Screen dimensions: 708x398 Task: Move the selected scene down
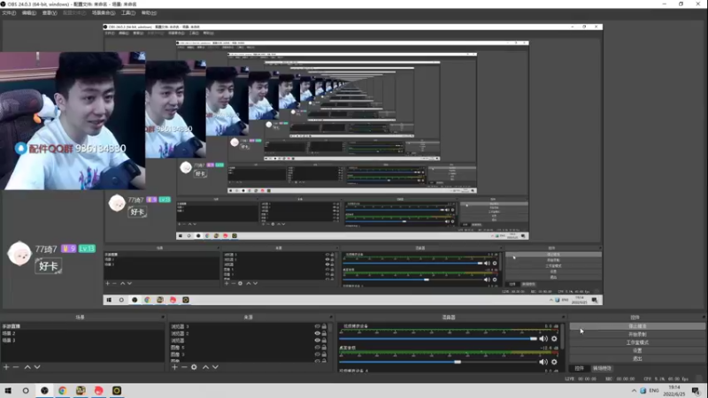coord(37,367)
